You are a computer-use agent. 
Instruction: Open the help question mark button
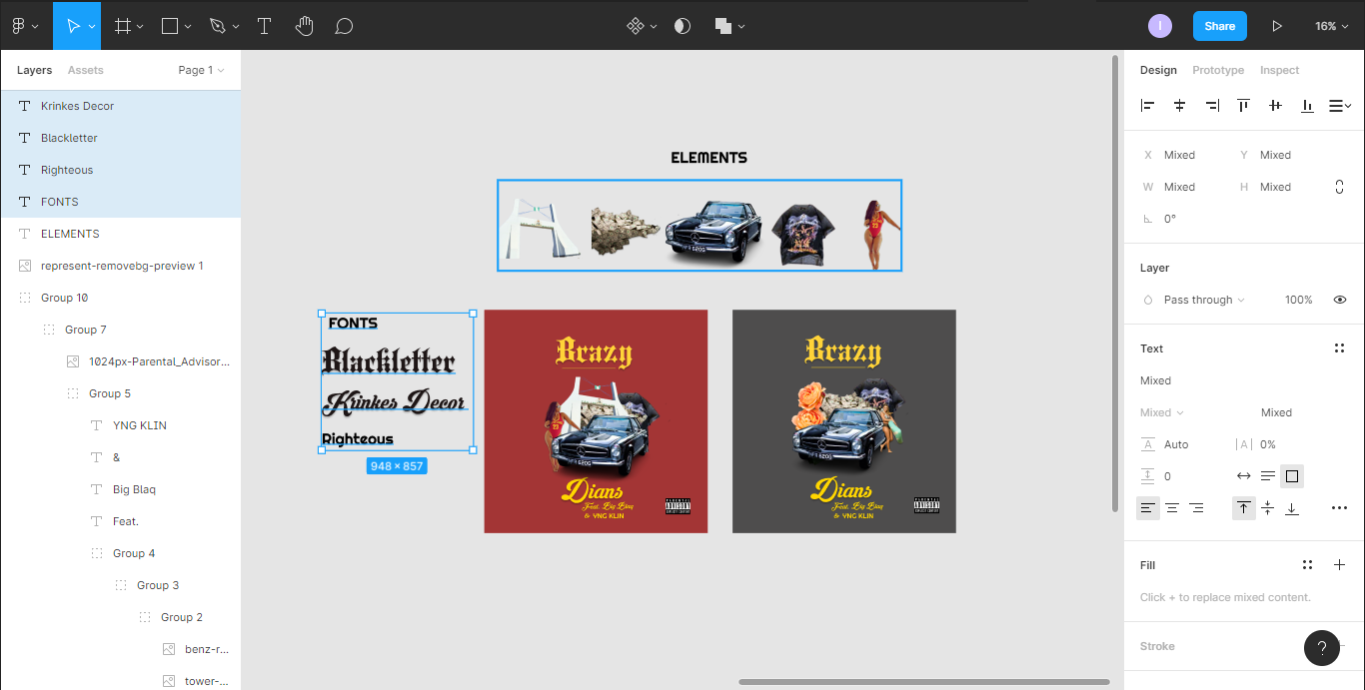(x=1321, y=648)
